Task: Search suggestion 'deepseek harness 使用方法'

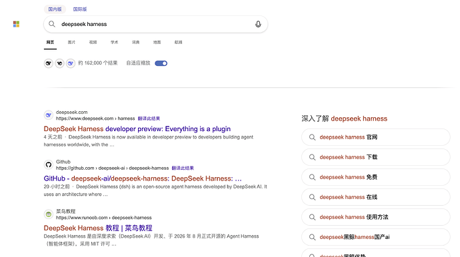Action: point(376,217)
